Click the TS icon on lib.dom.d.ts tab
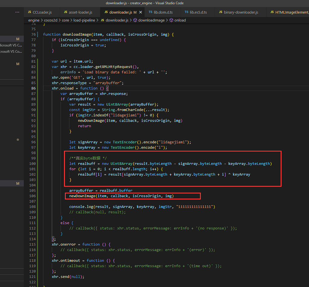309x287 pixels. tap(150, 12)
